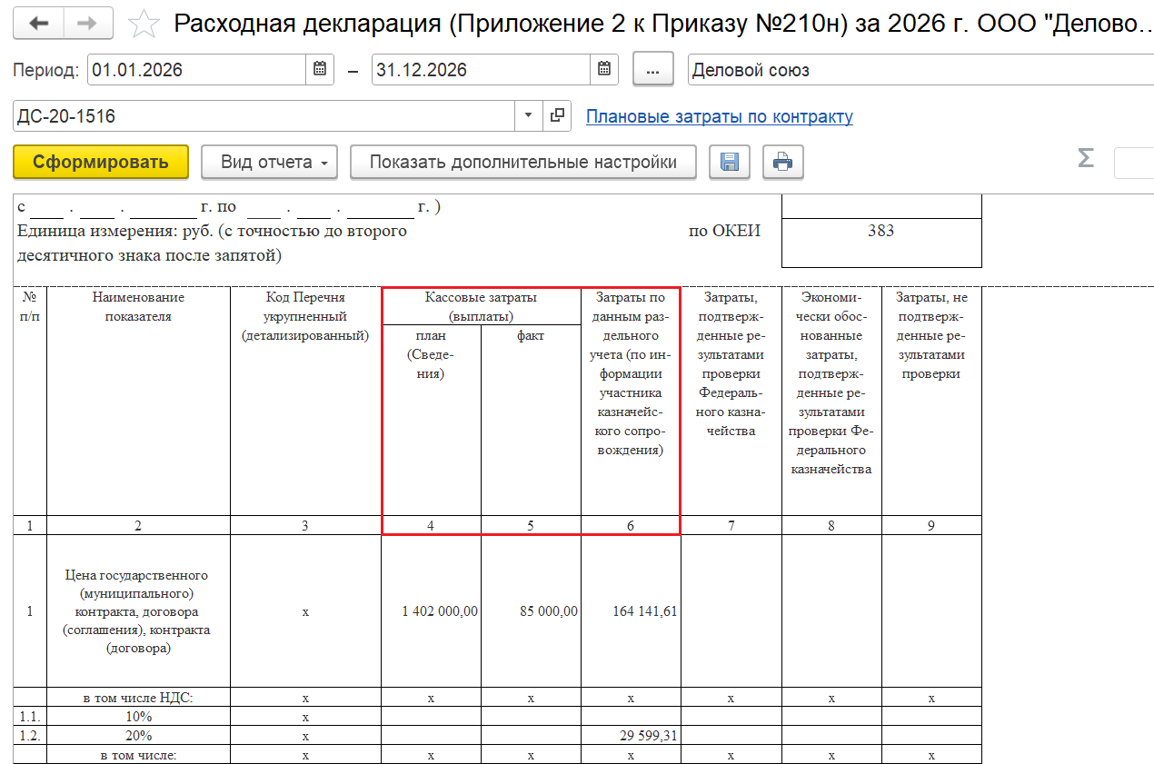Add report to favorites with the star icon

144,24
